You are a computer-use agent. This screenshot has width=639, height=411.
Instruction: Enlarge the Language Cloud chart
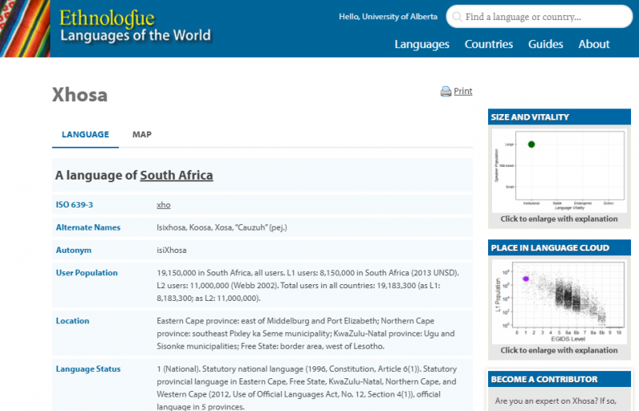558,302
